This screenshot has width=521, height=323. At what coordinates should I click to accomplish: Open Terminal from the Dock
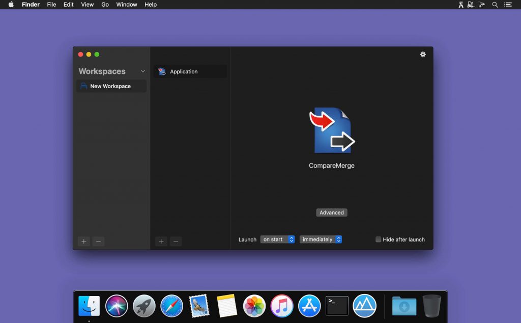[x=337, y=306]
